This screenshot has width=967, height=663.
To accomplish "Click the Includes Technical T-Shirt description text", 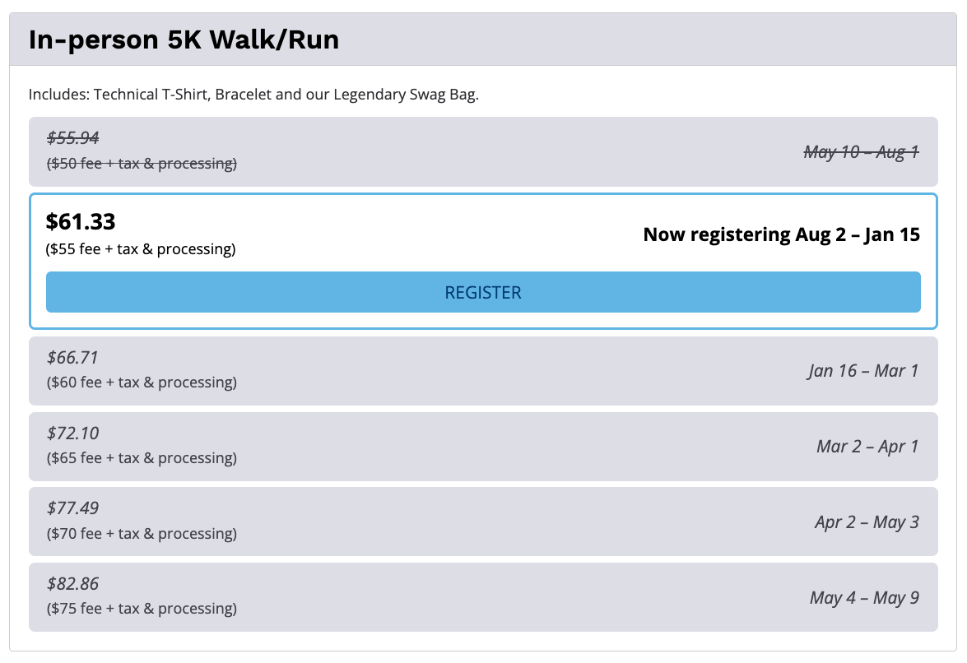I will 253,94.
